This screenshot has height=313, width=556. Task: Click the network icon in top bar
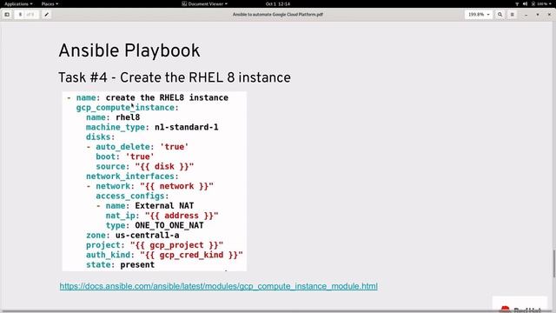point(517,3)
